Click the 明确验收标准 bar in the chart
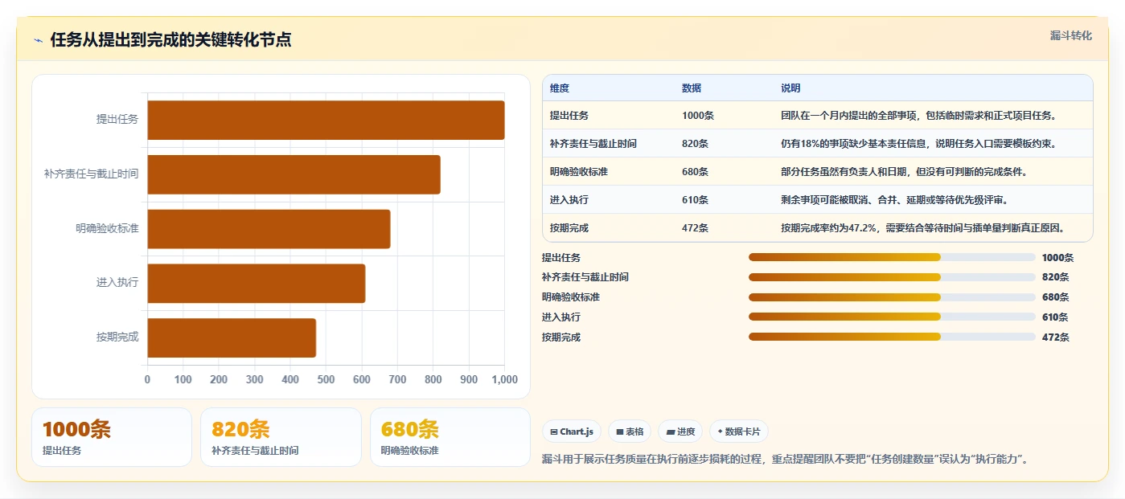 [269, 229]
